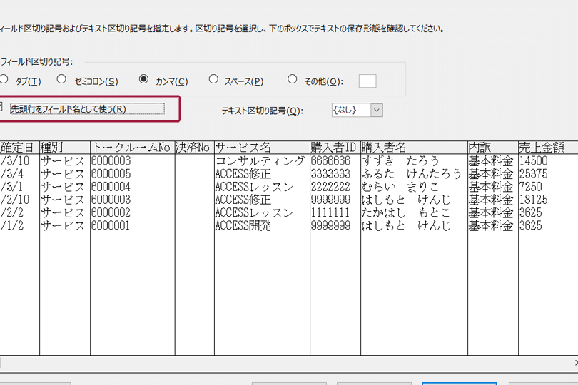578x385 pixels.
Task: Select the その他 radio button
Action: (293, 80)
